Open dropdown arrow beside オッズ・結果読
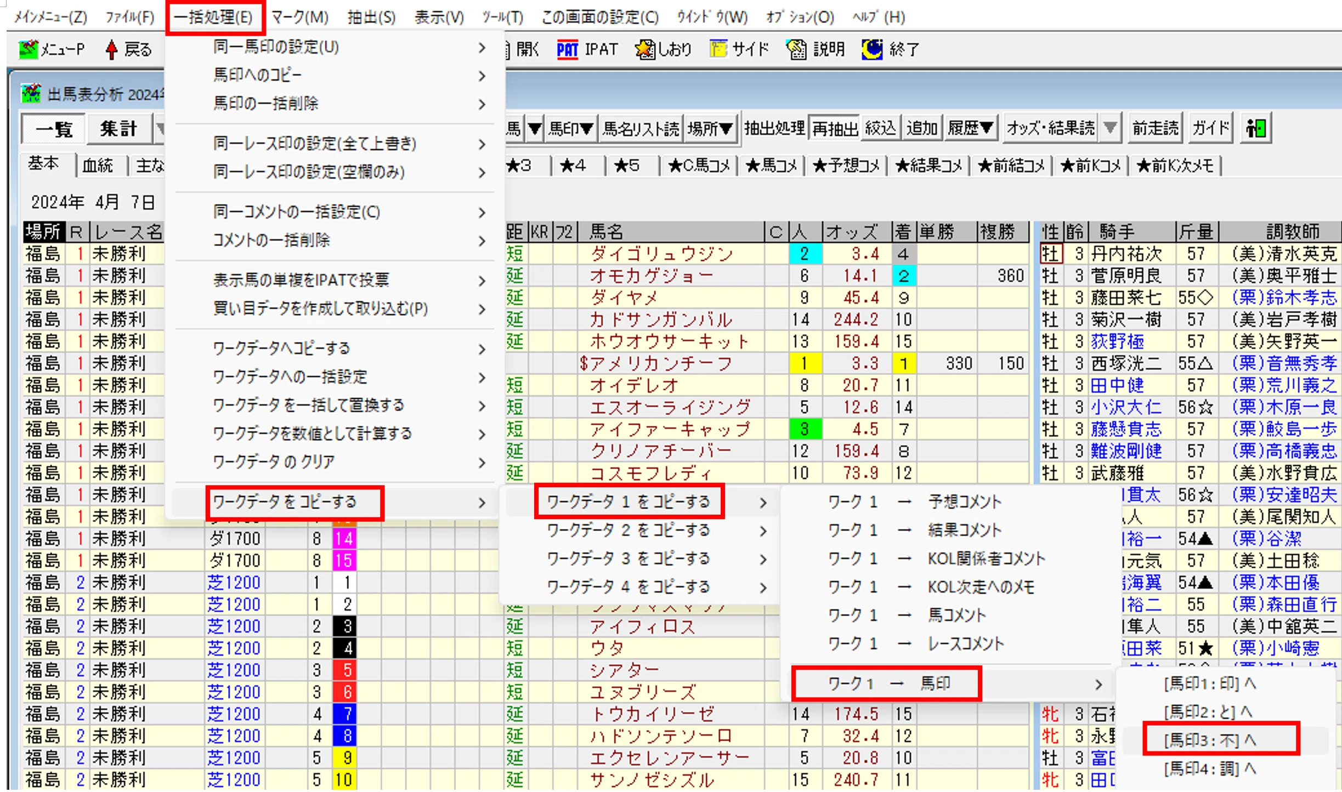Viewport: 1342px width, 792px height. (1110, 129)
